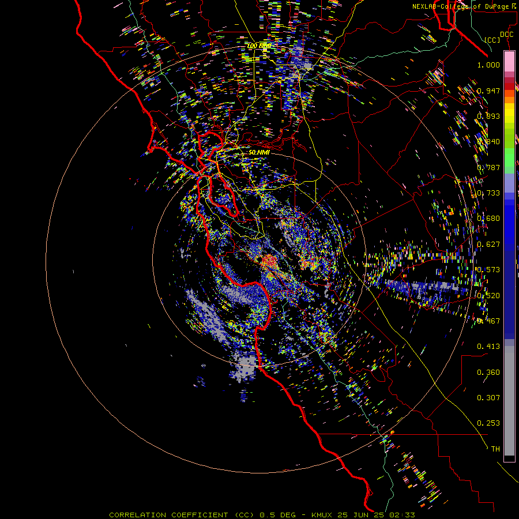Select the 0.413 legend value
Viewport: 519px width, 519px height.
[488, 347]
